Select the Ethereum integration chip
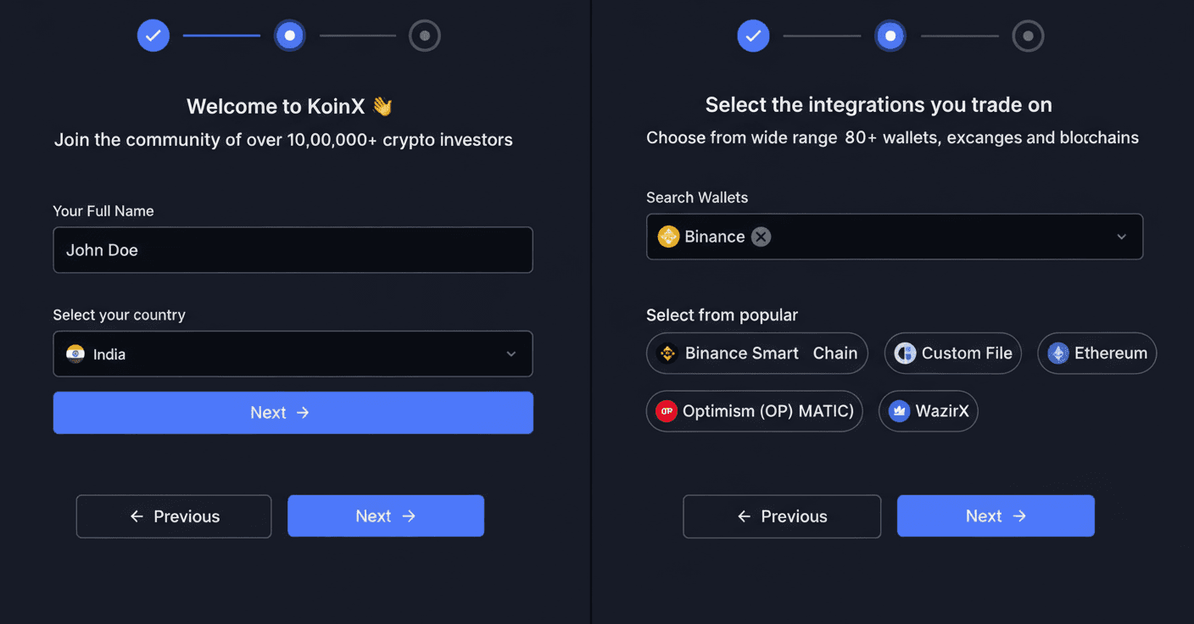Viewport: 1194px width, 624px height. coord(1096,354)
